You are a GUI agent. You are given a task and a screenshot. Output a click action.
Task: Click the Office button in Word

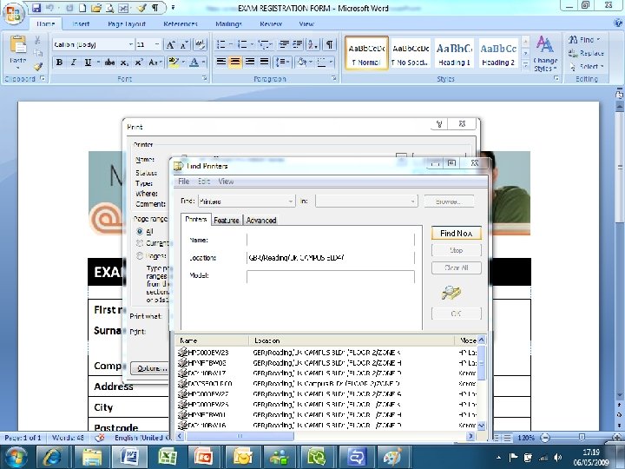point(13,12)
